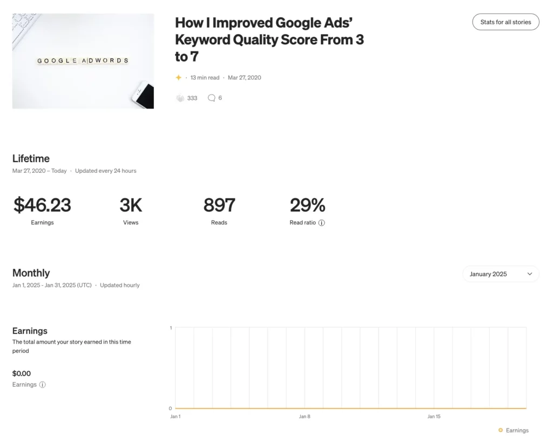The image size is (553, 437).
Task: Click the Jan 15 chart axis label
Action: [434, 416]
